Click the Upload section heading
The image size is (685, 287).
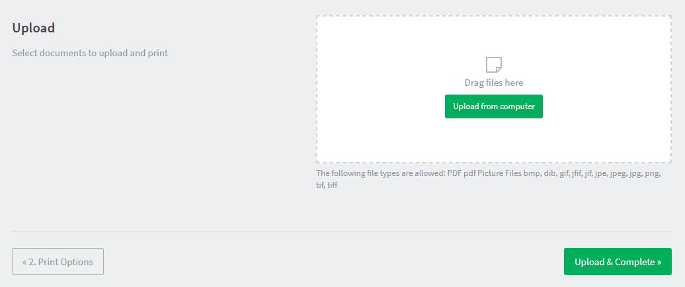coord(33,28)
